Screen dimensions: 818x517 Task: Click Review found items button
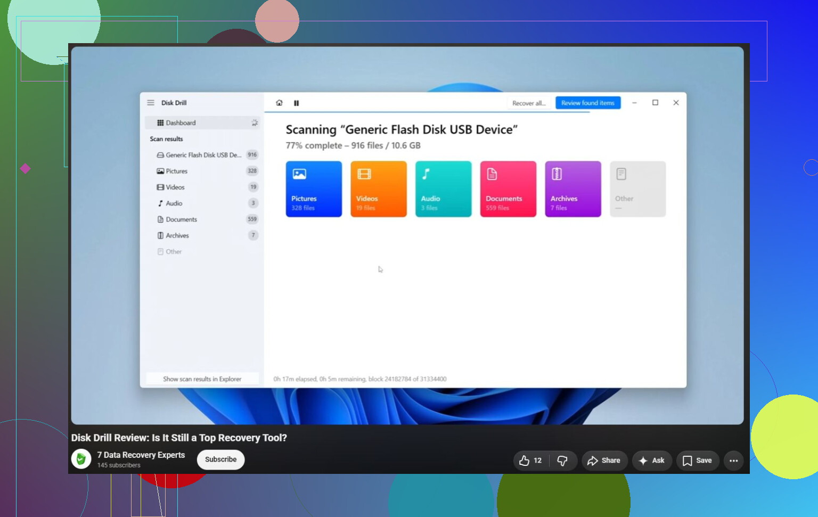point(588,103)
